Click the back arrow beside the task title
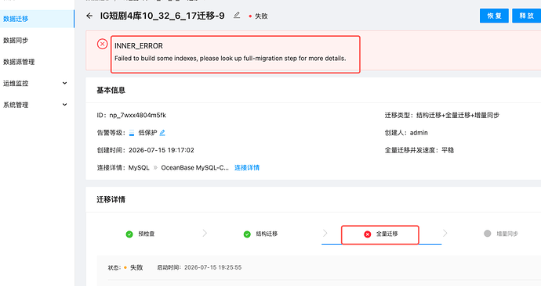The height and width of the screenshot is (286, 541). point(89,16)
